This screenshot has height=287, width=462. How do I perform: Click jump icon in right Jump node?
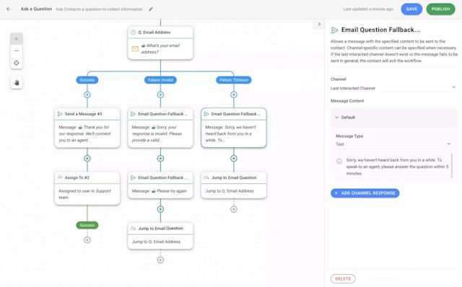[206, 178]
